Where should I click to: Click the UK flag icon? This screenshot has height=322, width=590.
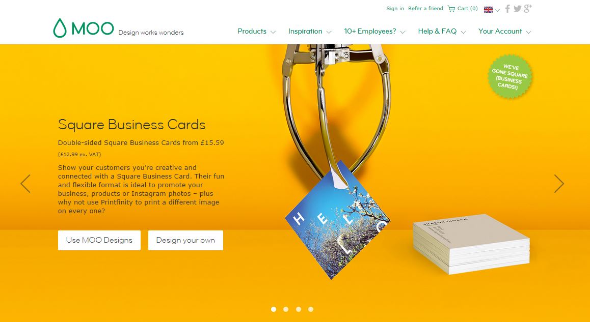(488, 9)
